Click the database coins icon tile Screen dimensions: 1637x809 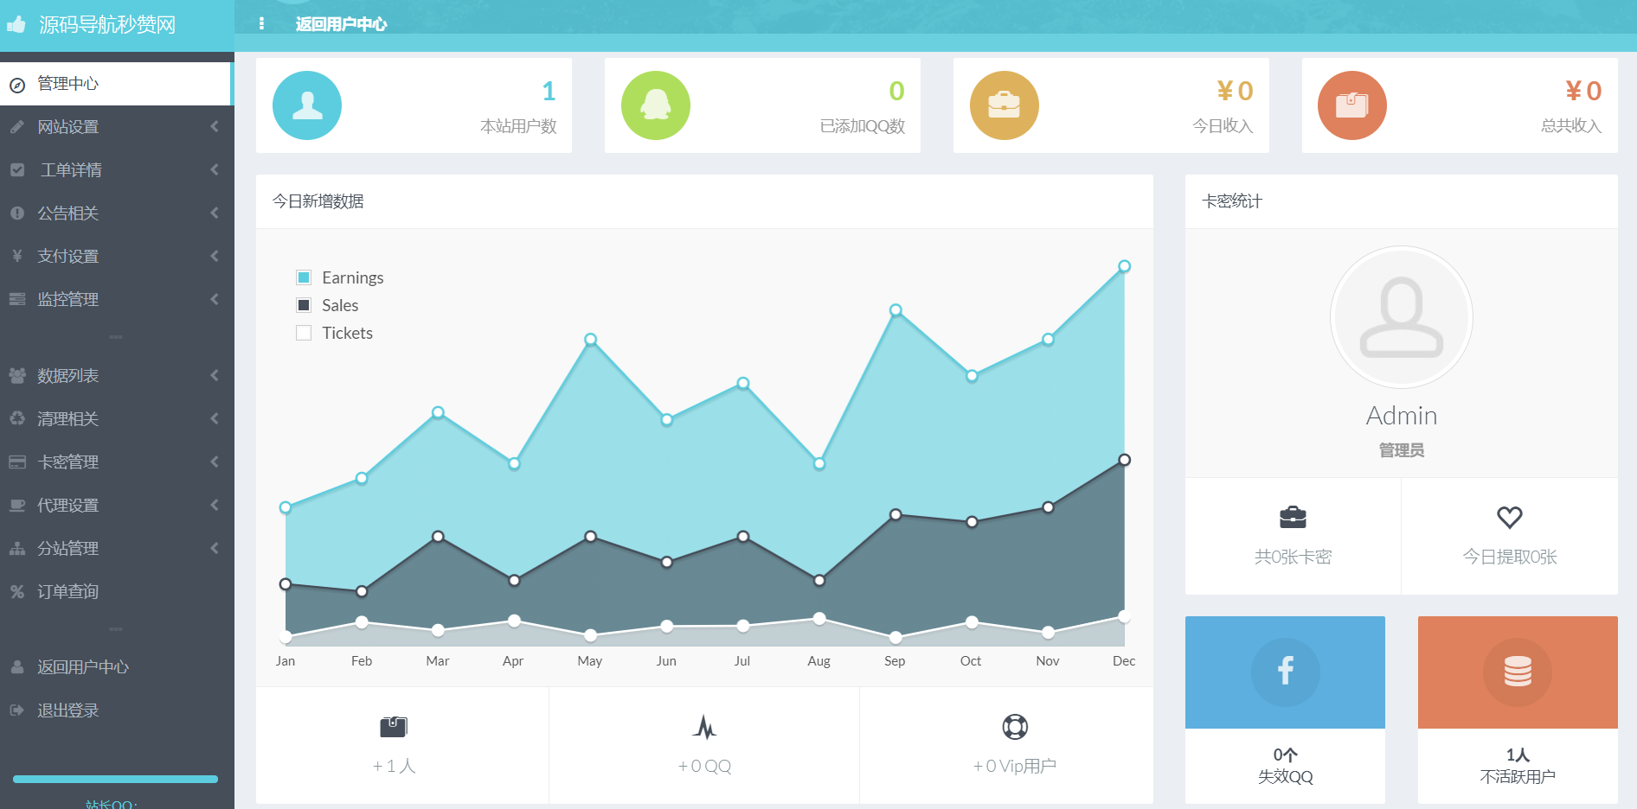[x=1518, y=672]
